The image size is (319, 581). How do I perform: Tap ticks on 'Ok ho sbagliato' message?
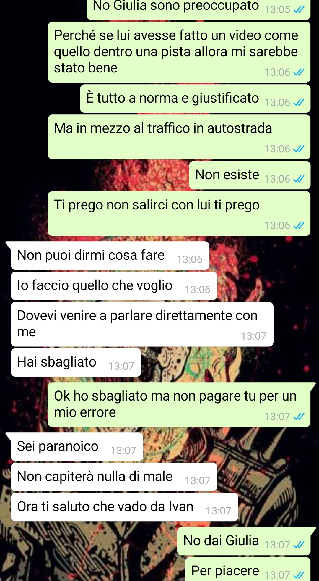coord(299,417)
